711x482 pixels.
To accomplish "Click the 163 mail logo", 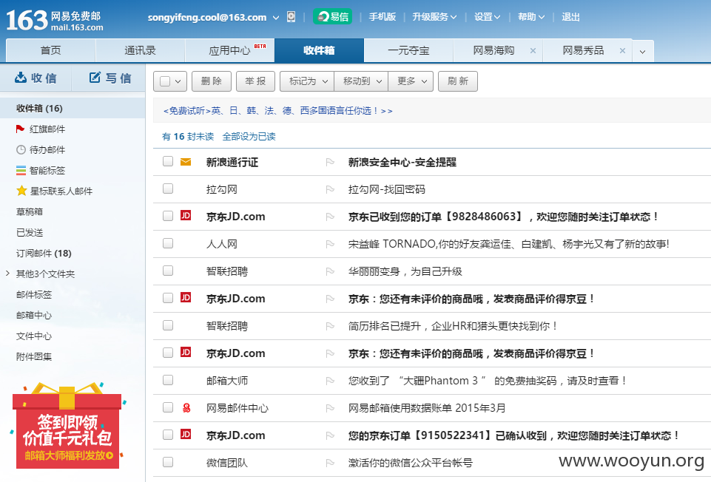I will 55,21.
